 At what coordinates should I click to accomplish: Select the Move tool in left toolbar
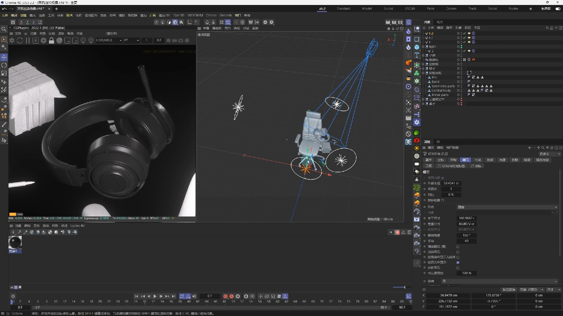tap(4, 57)
